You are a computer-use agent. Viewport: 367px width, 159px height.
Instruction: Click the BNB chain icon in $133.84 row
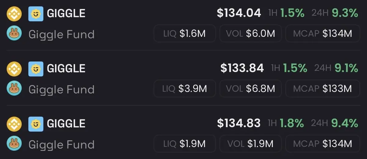(x=14, y=69)
